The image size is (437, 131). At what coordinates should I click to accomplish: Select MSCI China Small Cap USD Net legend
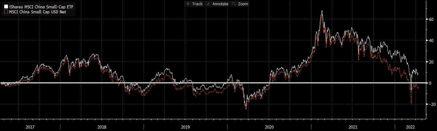click(x=38, y=12)
